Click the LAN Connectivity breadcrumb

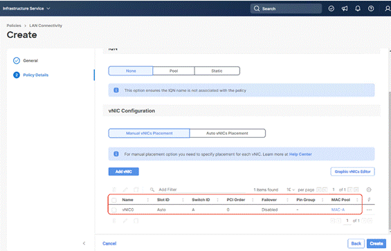point(46,26)
